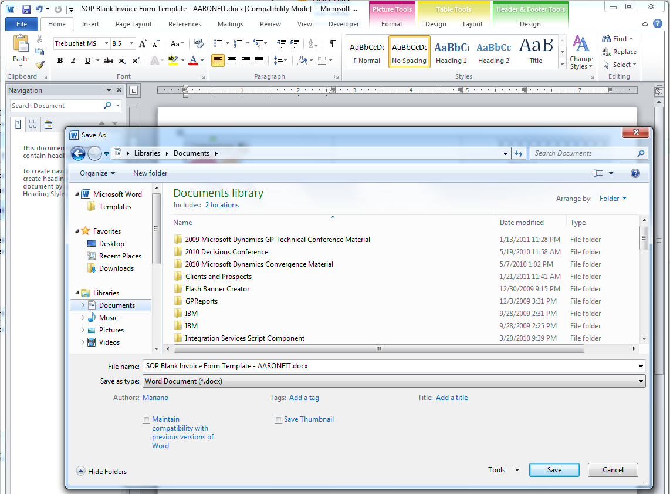Click the Shading paint bucket button

(302, 61)
